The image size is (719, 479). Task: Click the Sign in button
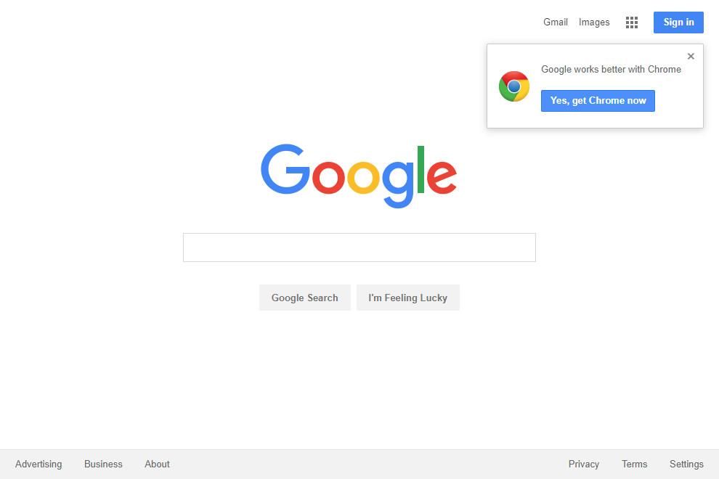click(678, 22)
